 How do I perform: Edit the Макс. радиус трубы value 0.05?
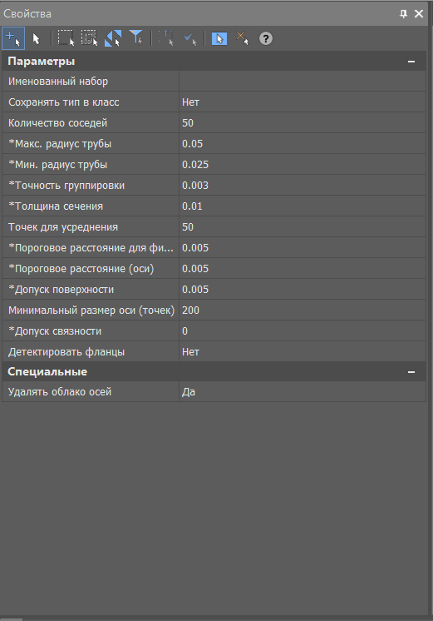coord(303,144)
